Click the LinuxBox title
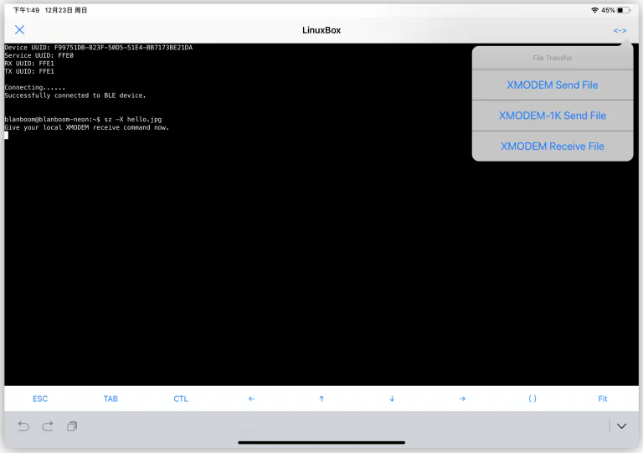 point(321,30)
